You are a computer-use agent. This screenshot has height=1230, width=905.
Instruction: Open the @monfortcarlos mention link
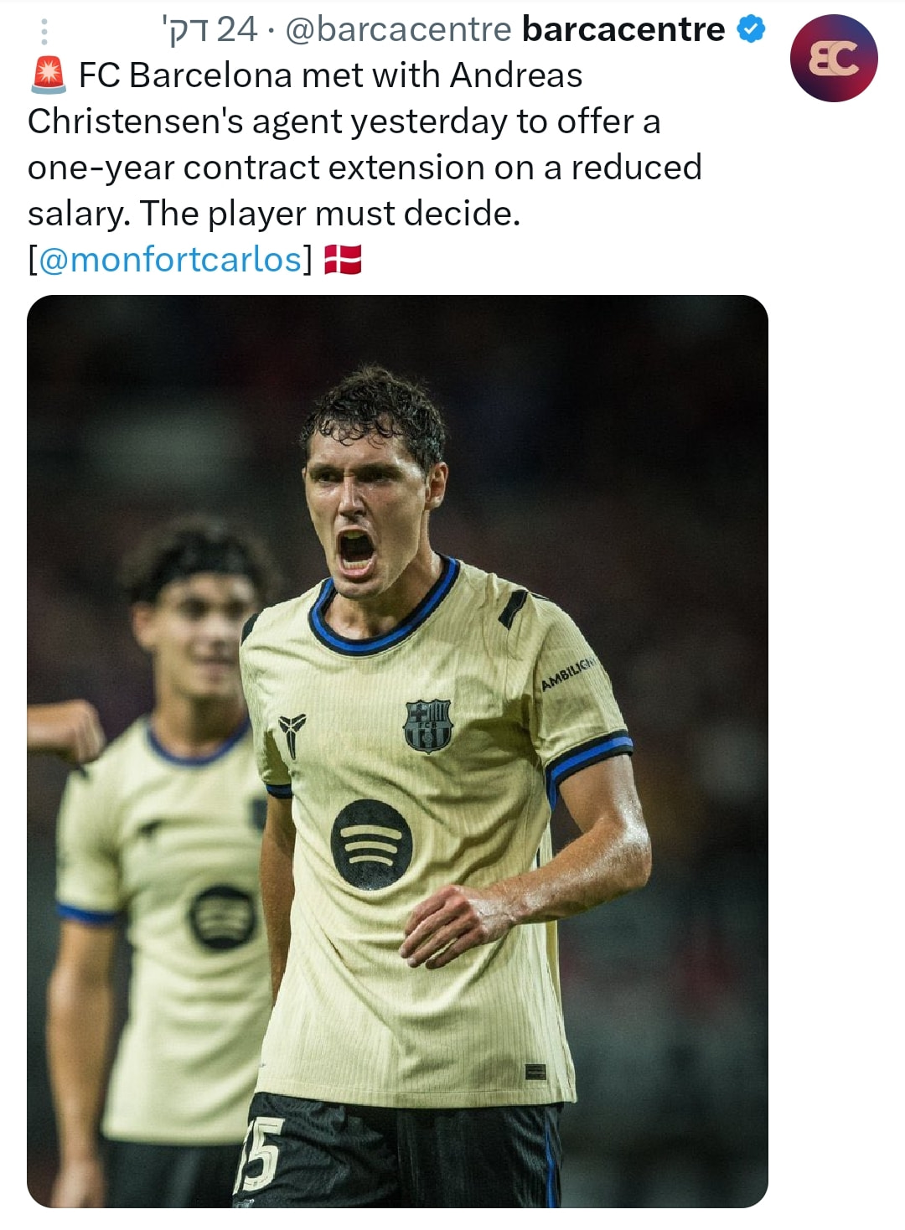(x=170, y=260)
